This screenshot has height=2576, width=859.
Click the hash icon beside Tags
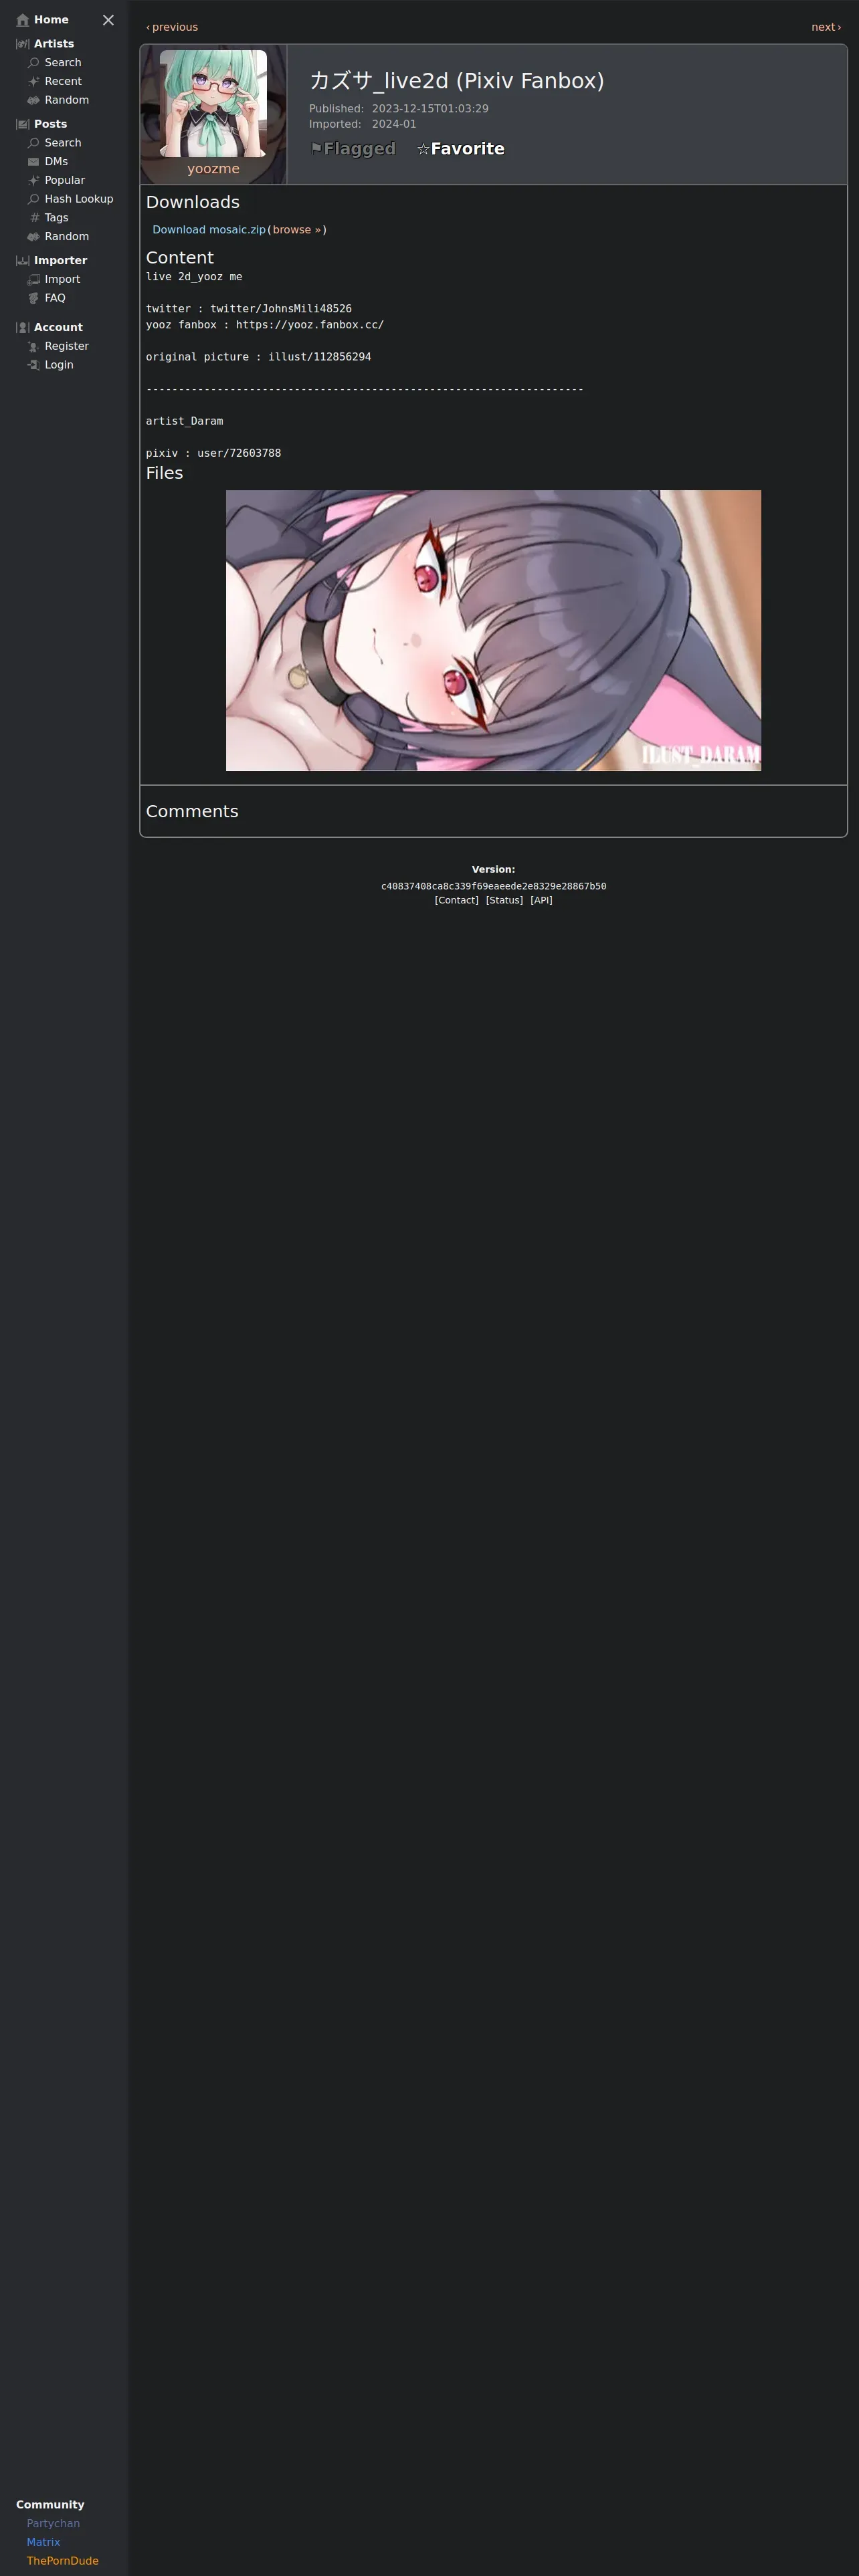click(34, 218)
